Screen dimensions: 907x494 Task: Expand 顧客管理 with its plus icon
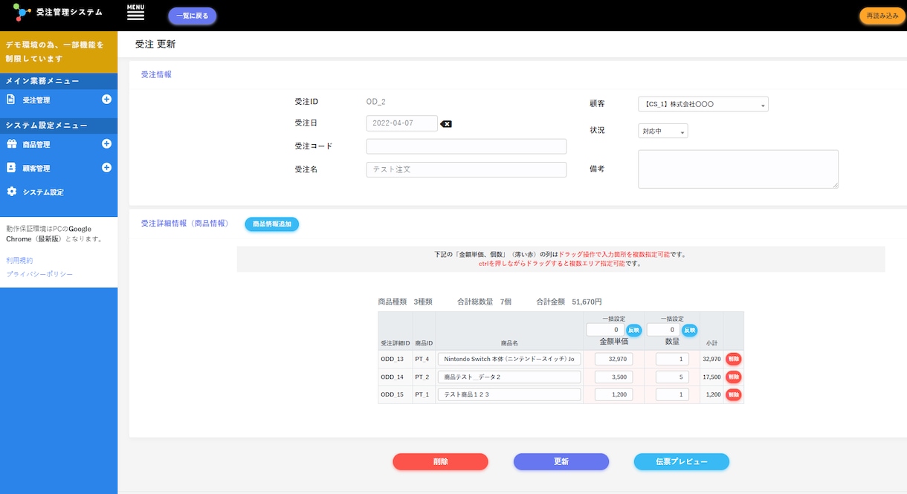pos(106,168)
